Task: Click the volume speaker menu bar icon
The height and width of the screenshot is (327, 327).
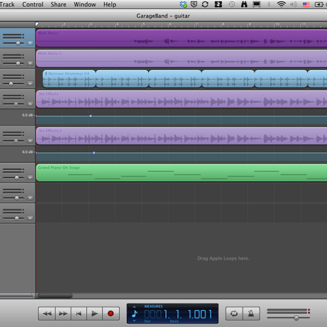Action: pyautogui.click(x=294, y=5)
